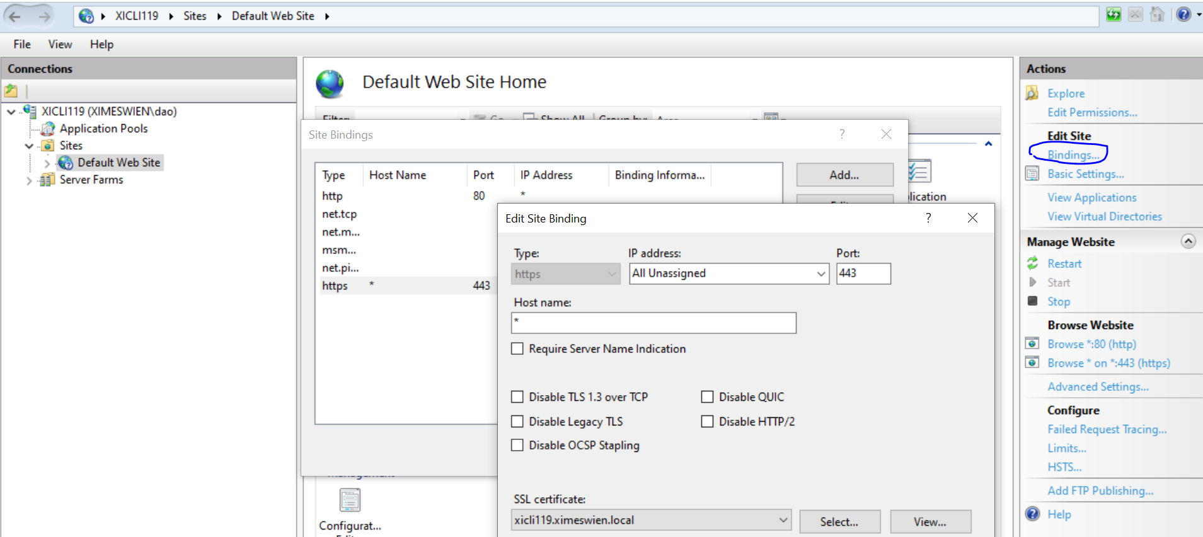
Task: Click the Forward navigation arrow
Action: pyautogui.click(x=44, y=16)
